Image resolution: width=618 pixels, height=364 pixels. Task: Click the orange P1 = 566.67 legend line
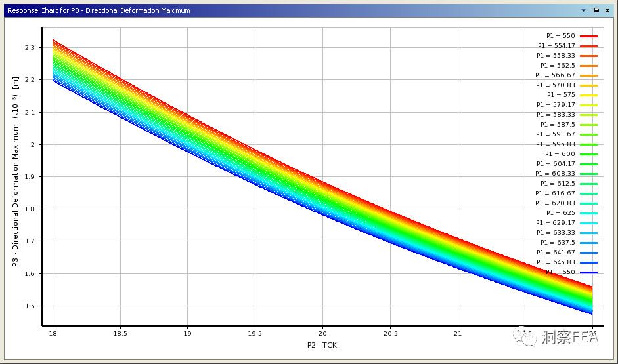pyautogui.click(x=588, y=76)
